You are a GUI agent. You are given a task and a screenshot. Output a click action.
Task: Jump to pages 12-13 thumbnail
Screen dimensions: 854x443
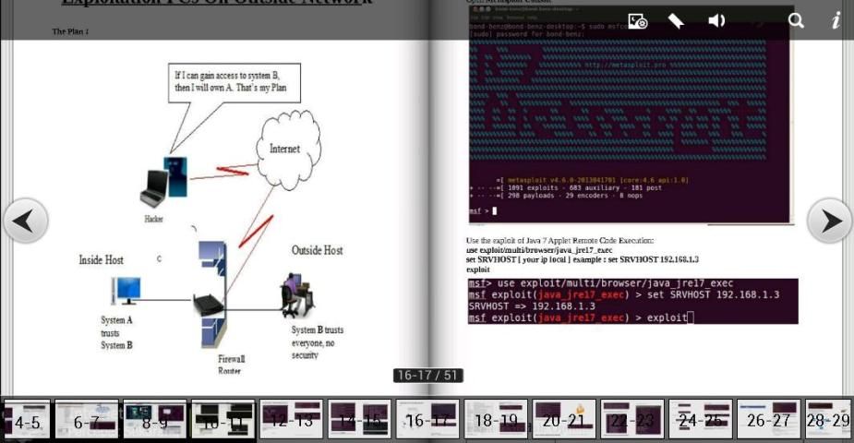291,420
